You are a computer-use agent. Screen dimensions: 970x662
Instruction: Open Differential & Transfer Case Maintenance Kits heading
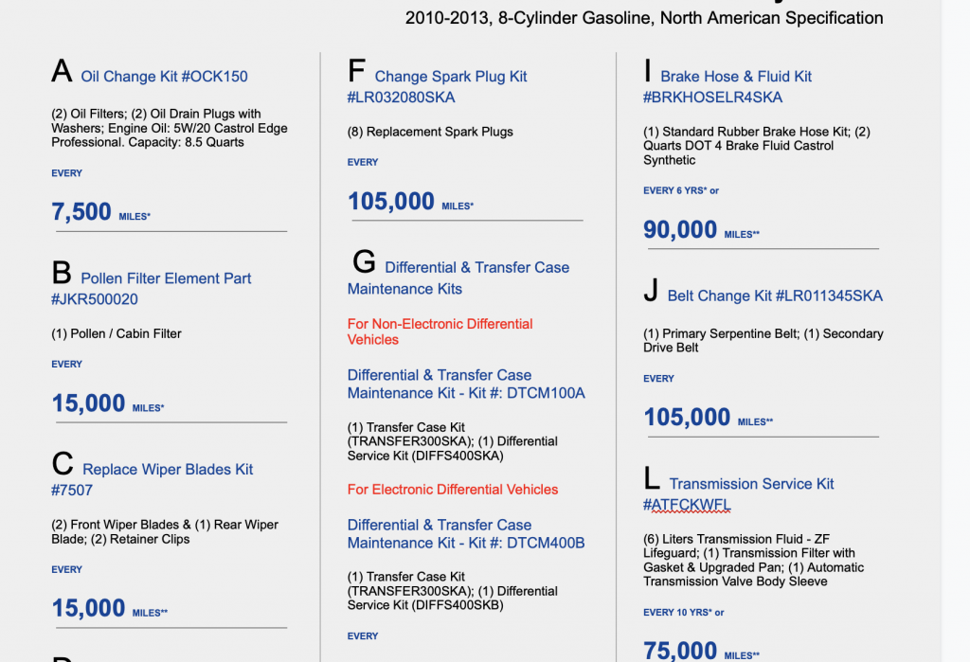[458, 277]
